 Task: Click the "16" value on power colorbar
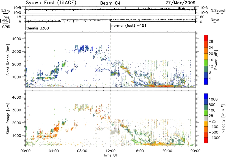tap(211, 60)
